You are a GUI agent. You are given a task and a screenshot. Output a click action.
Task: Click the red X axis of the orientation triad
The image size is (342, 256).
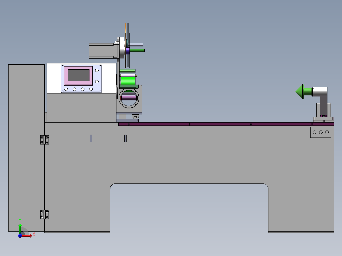point(27,235)
